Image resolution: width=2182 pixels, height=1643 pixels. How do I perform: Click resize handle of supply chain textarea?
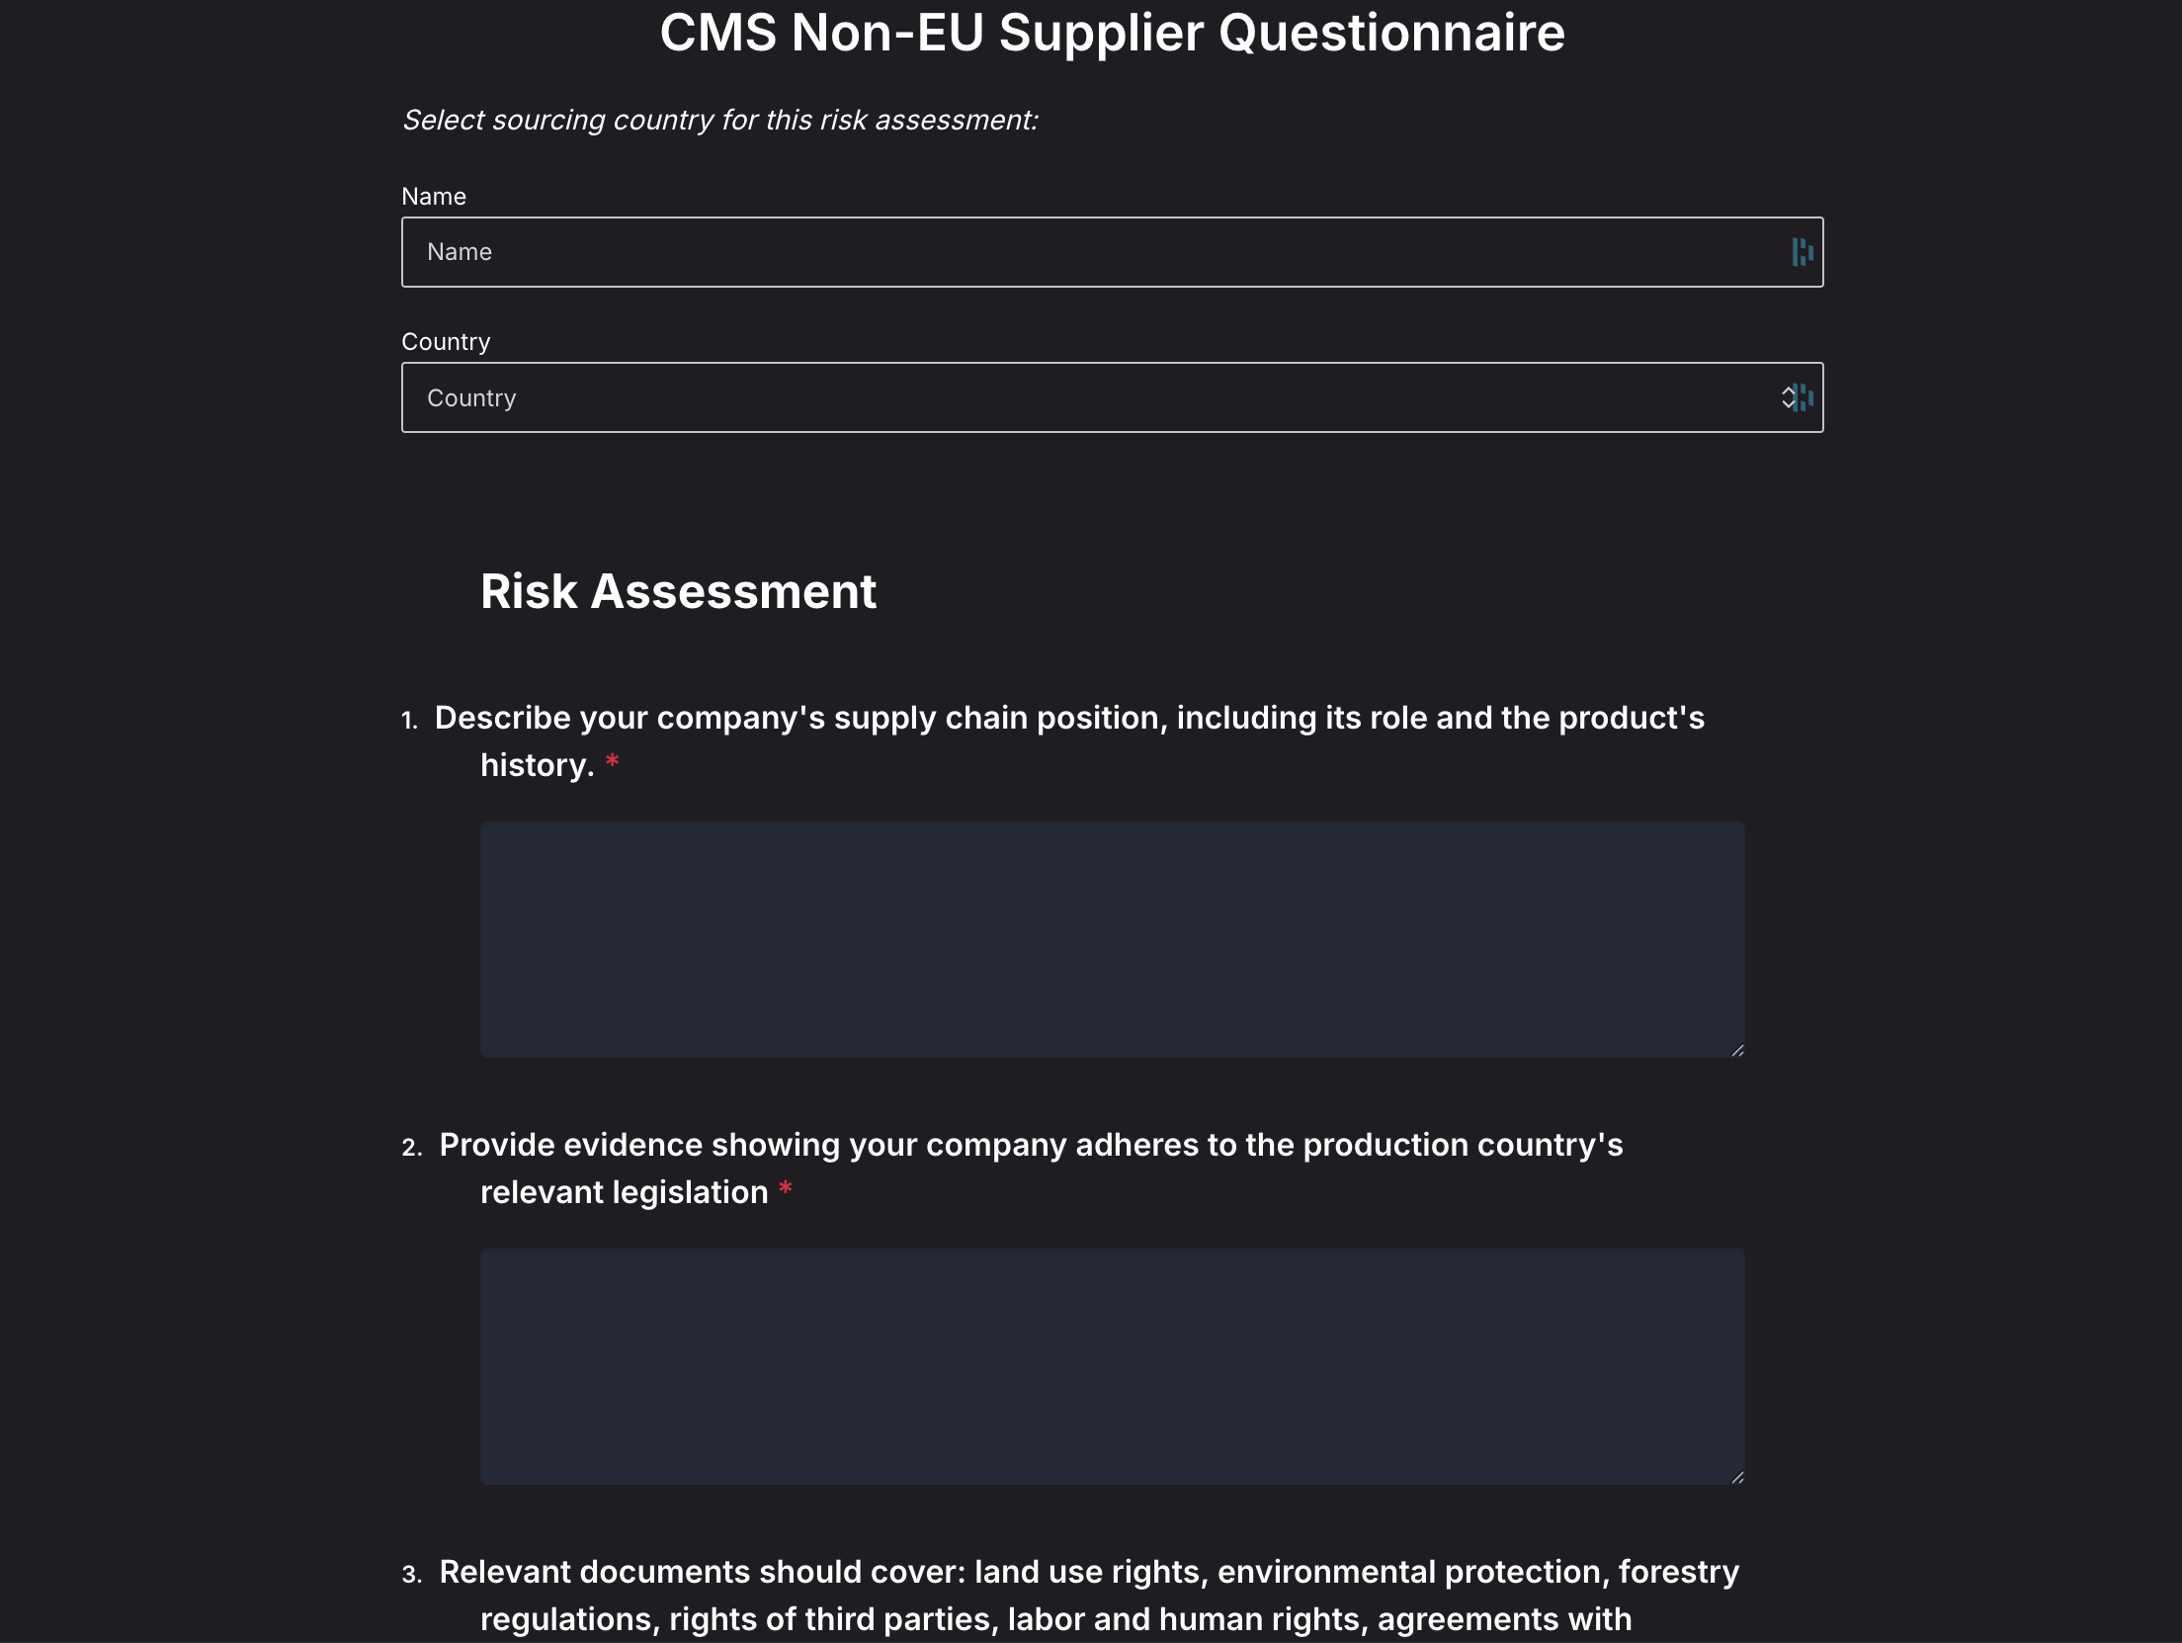pyautogui.click(x=1737, y=1050)
